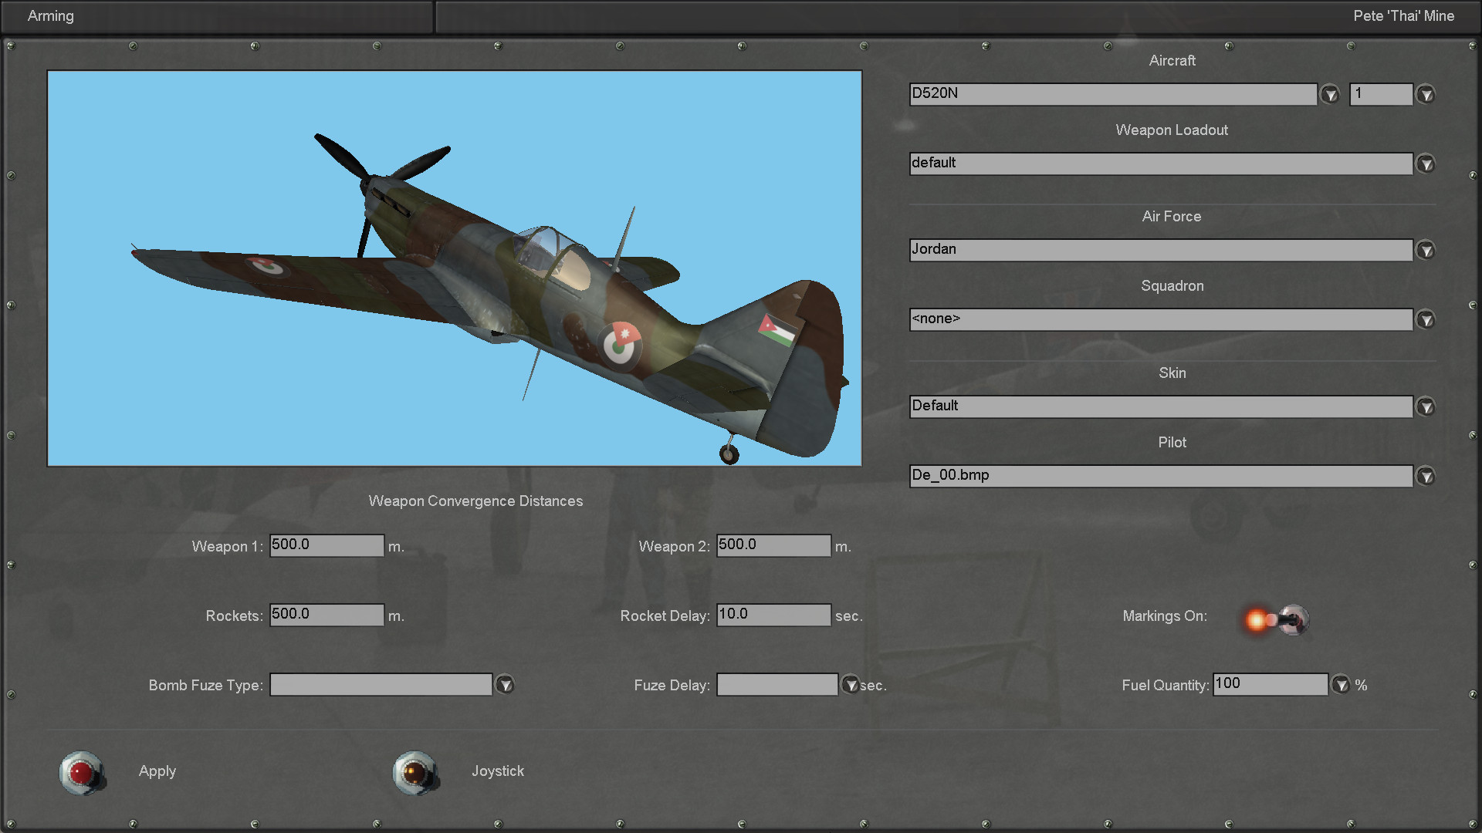Open Weapon Loadout dropdown arrow
This screenshot has width=1482, height=833.
1426,164
